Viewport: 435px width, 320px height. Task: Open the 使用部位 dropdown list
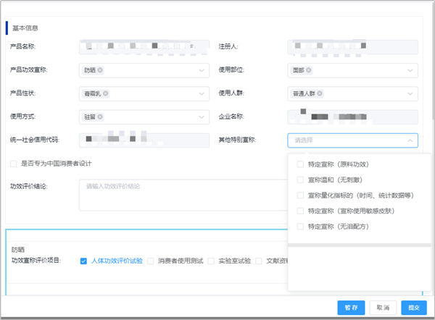click(x=410, y=70)
